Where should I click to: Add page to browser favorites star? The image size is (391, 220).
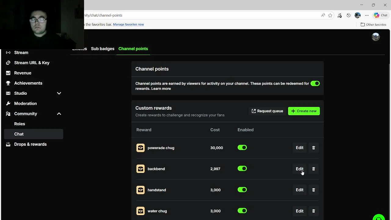[330, 15]
